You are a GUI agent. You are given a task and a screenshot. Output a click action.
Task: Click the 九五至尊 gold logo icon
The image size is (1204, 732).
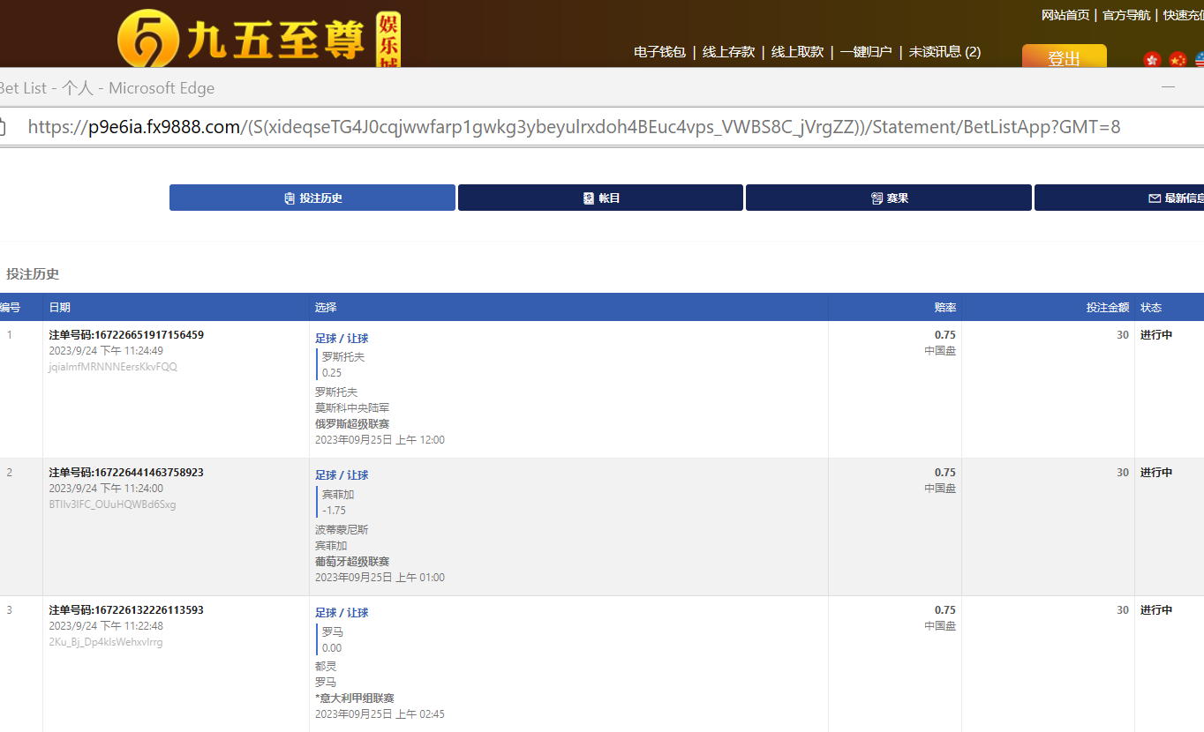pyautogui.click(x=148, y=40)
